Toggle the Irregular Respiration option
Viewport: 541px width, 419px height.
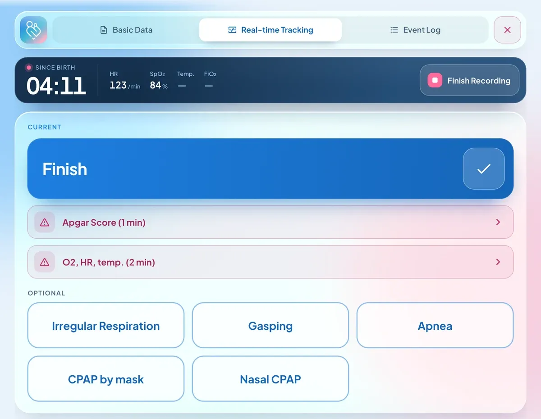point(106,325)
